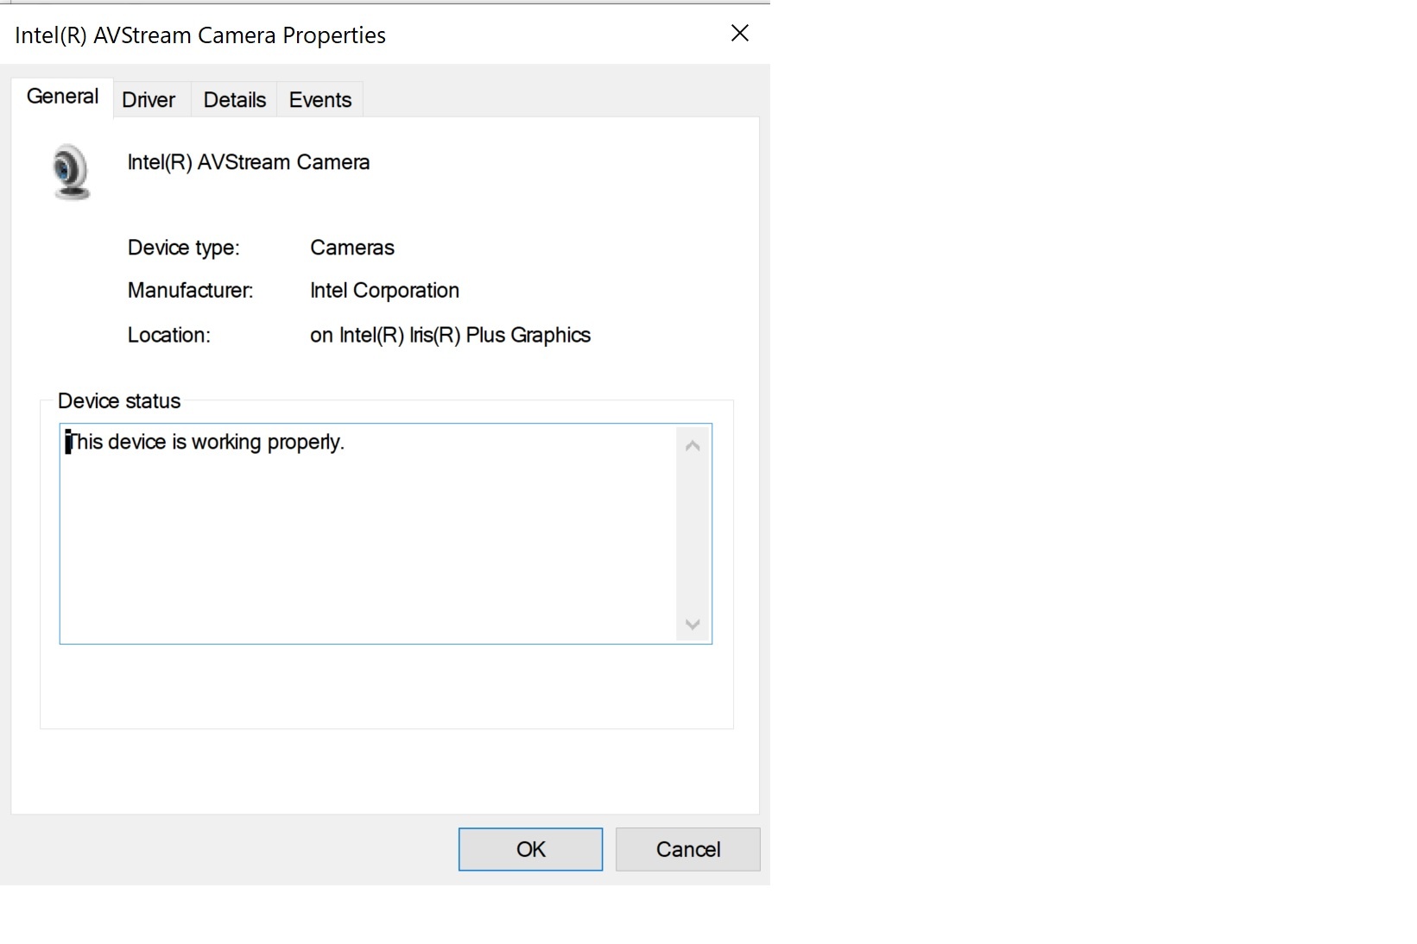This screenshot has height=944, width=1417.
Task: Click the Device status group label
Action: click(x=118, y=400)
